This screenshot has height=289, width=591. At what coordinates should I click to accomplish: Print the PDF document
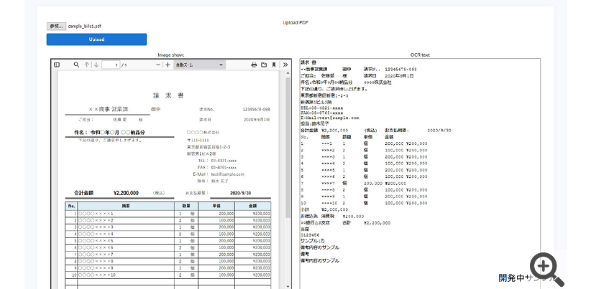pyautogui.click(x=254, y=65)
